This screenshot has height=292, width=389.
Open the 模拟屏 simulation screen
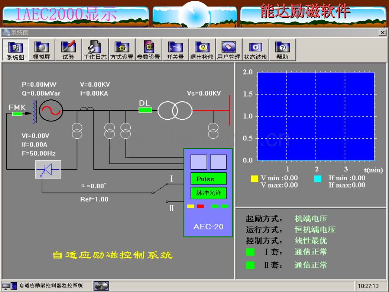point(42,50)
